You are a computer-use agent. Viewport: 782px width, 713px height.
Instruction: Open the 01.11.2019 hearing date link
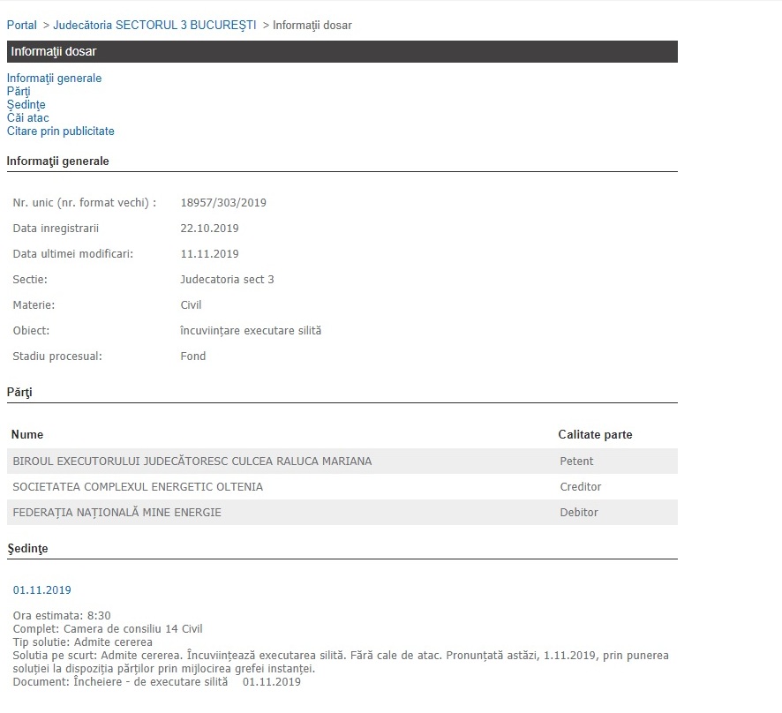coord(41,590)
